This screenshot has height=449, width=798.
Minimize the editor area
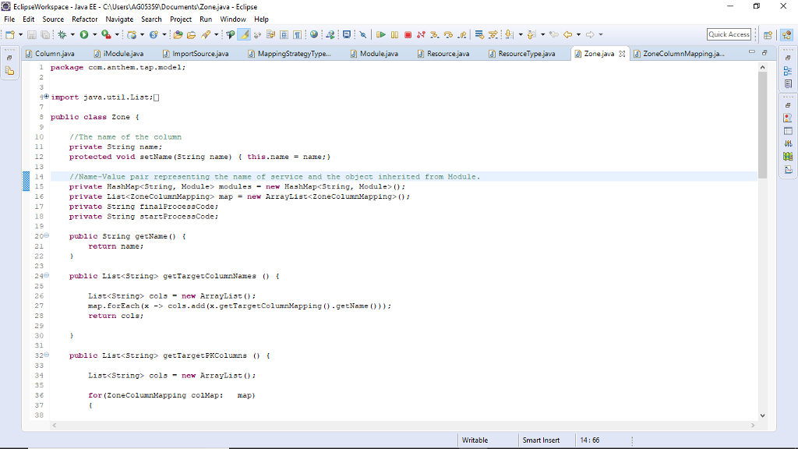coord(752,52)
